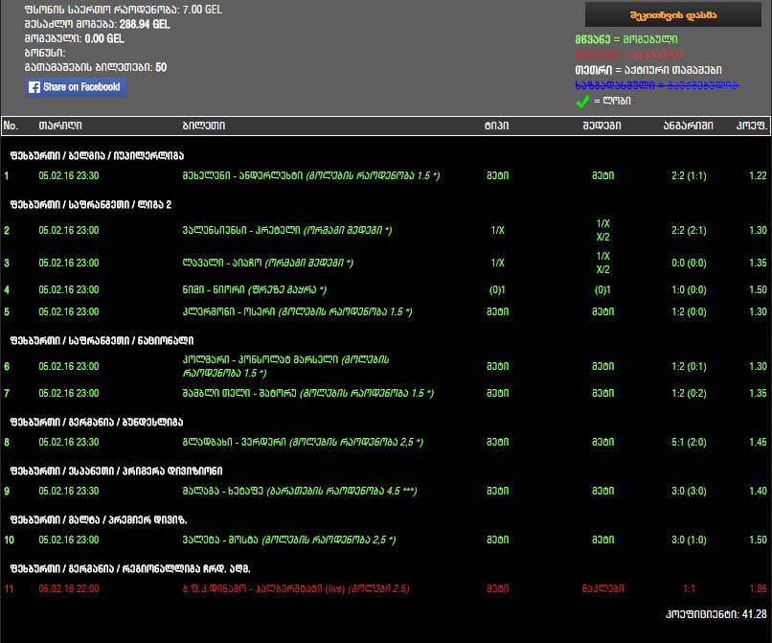Click the ანგარიში column header
Screen dimensions: 772x643
pyautogui.click(x=687, y=126)
